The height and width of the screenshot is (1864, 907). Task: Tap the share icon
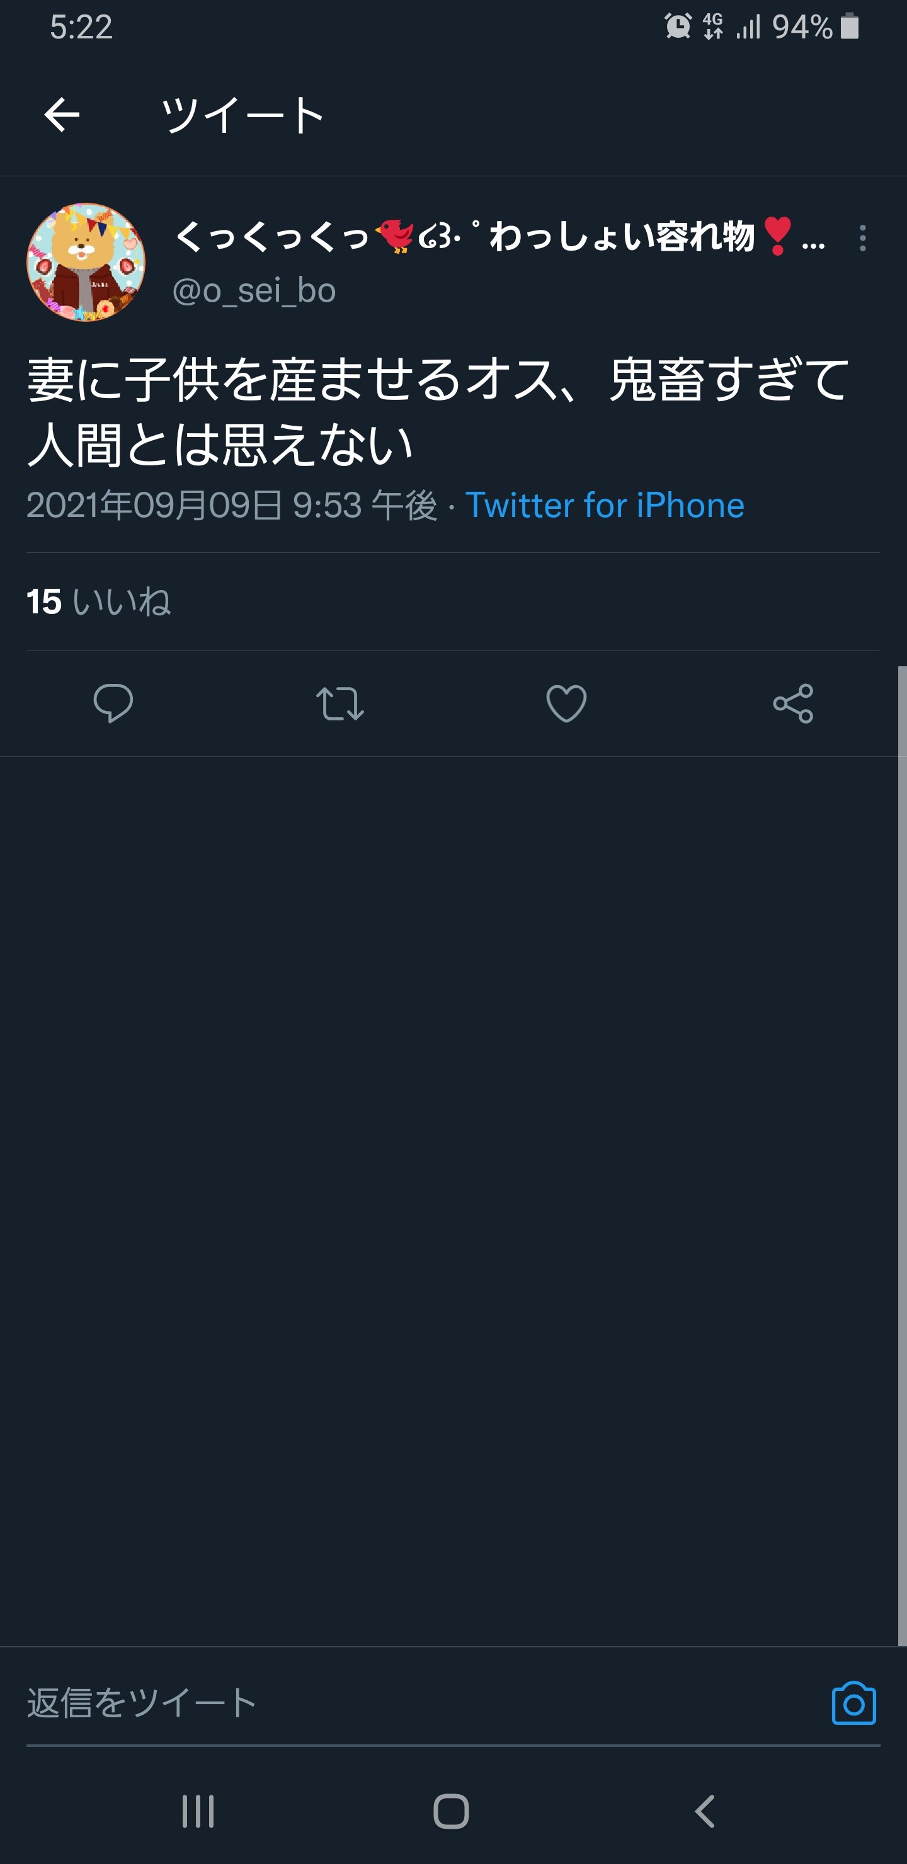(x=794, y=703)
